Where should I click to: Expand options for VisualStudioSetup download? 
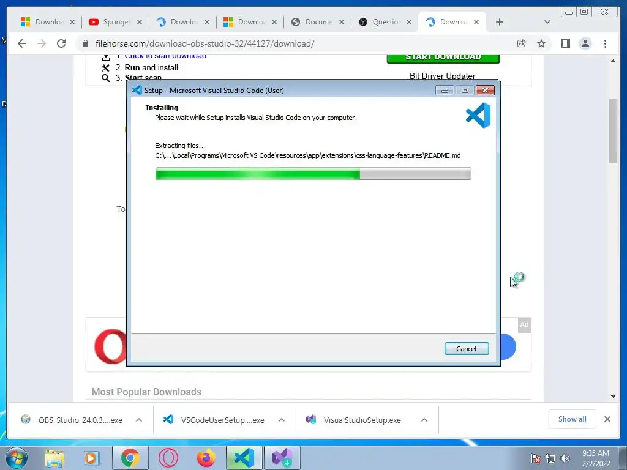[424, 420]
